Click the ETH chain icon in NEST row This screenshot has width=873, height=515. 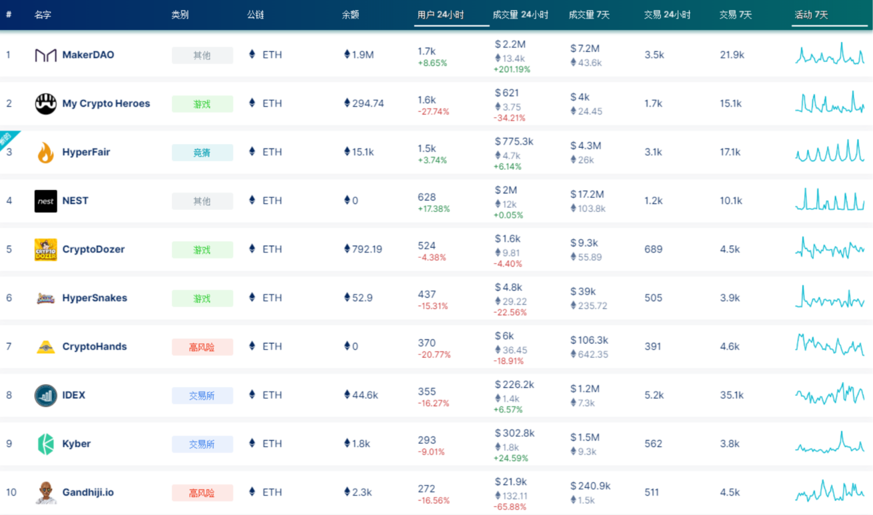252,201
